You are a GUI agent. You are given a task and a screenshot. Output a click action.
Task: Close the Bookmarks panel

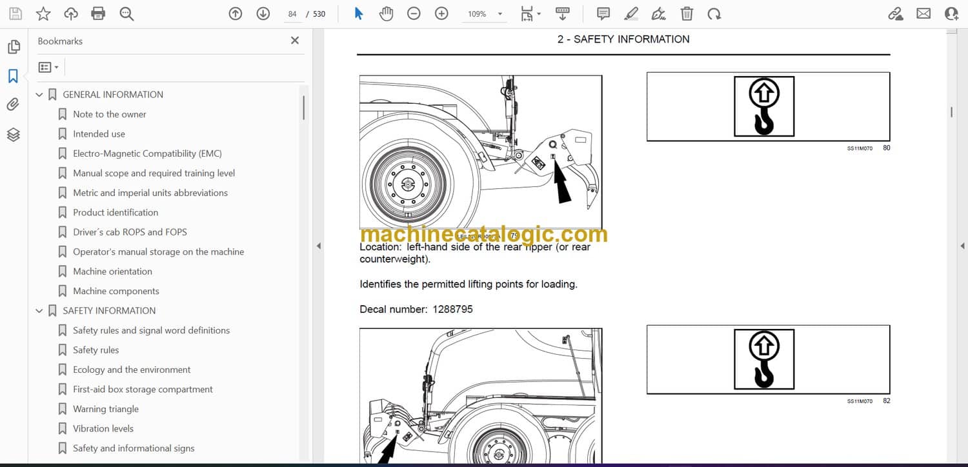295,41
